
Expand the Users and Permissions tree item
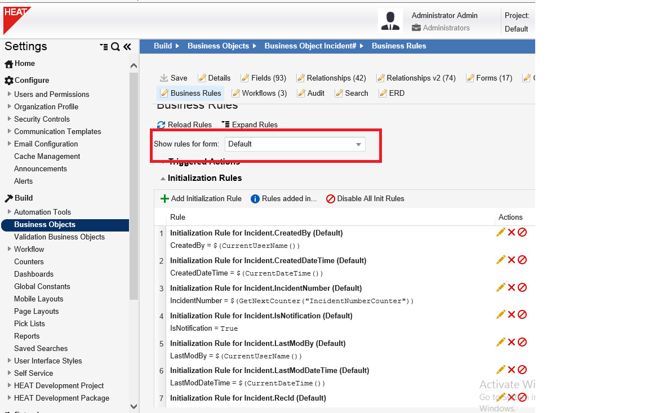(x=9, y=94)
